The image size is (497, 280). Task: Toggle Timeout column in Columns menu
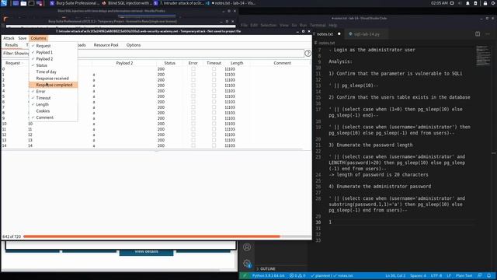[x=53, y=98]
